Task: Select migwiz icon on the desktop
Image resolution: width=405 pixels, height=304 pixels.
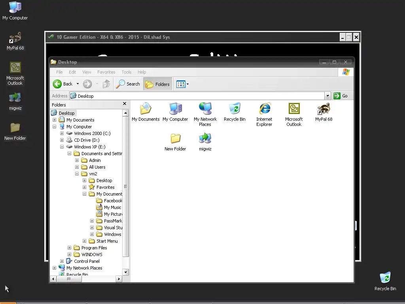Action: point(15,101)
